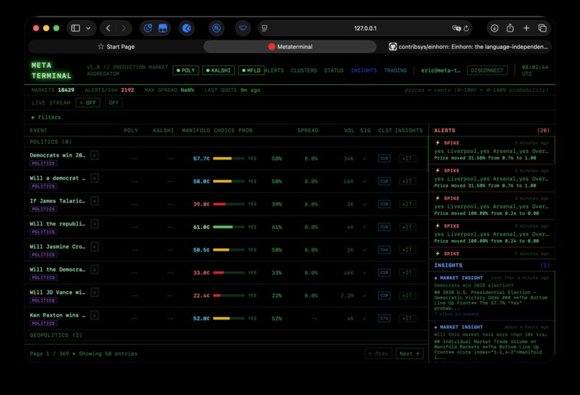Toggle the first live stream OFF switch

(x=88, y=103)
